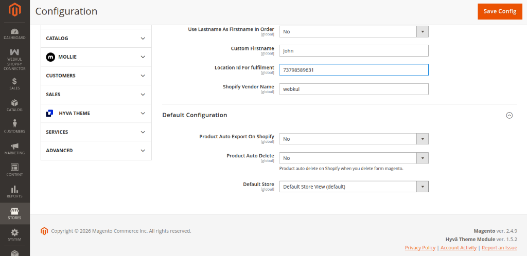This screenshot has width=527, height=256.
Task: Expand the CUSTOMERS config tab chevron
Action: (143, 76)
